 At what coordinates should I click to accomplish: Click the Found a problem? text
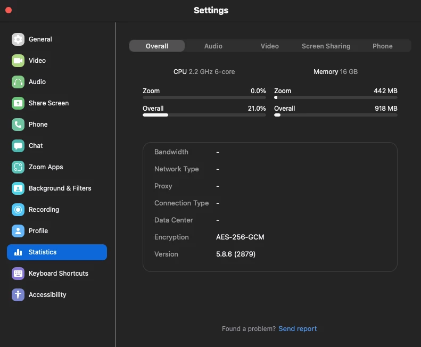249,329
